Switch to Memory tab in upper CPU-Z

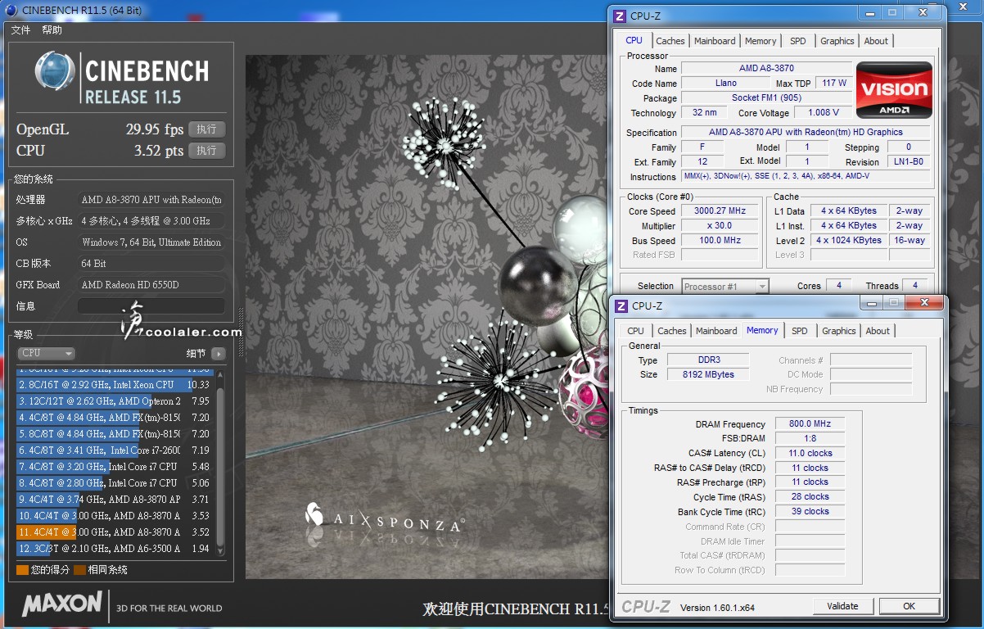click(761, 41)
